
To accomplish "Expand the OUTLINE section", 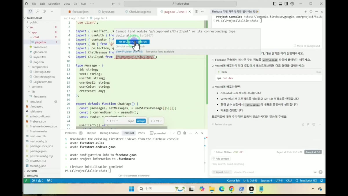I will click(32, 171).
